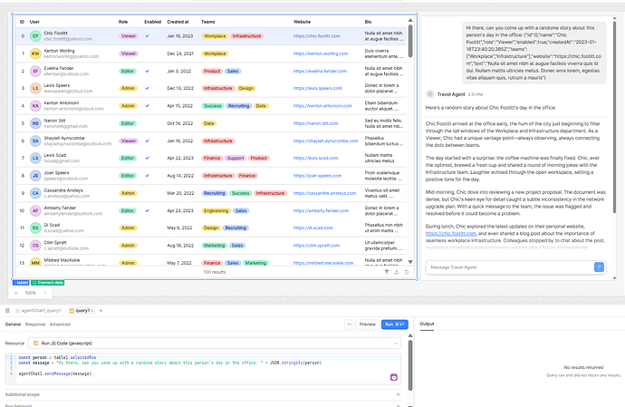Click Evelina Fender's EF avatar

[x=35, y=71]
